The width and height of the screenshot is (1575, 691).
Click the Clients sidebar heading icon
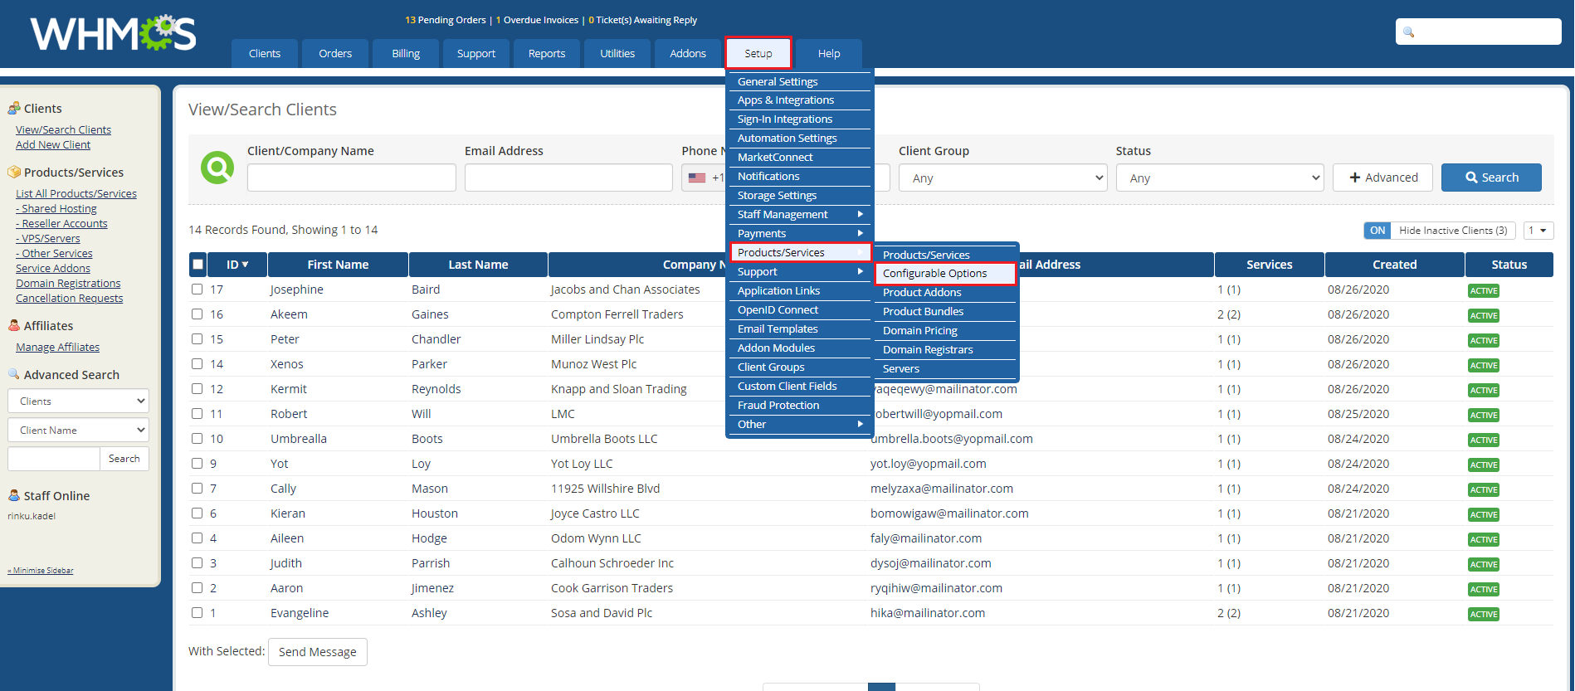pos(14,109)
